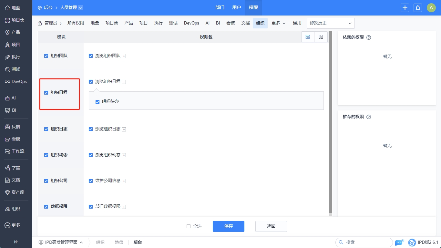Viewport: 441px width, 248px height.
Task: Select the 看板 permission tab
Action: pyautogui.click(x=231, y=23)
